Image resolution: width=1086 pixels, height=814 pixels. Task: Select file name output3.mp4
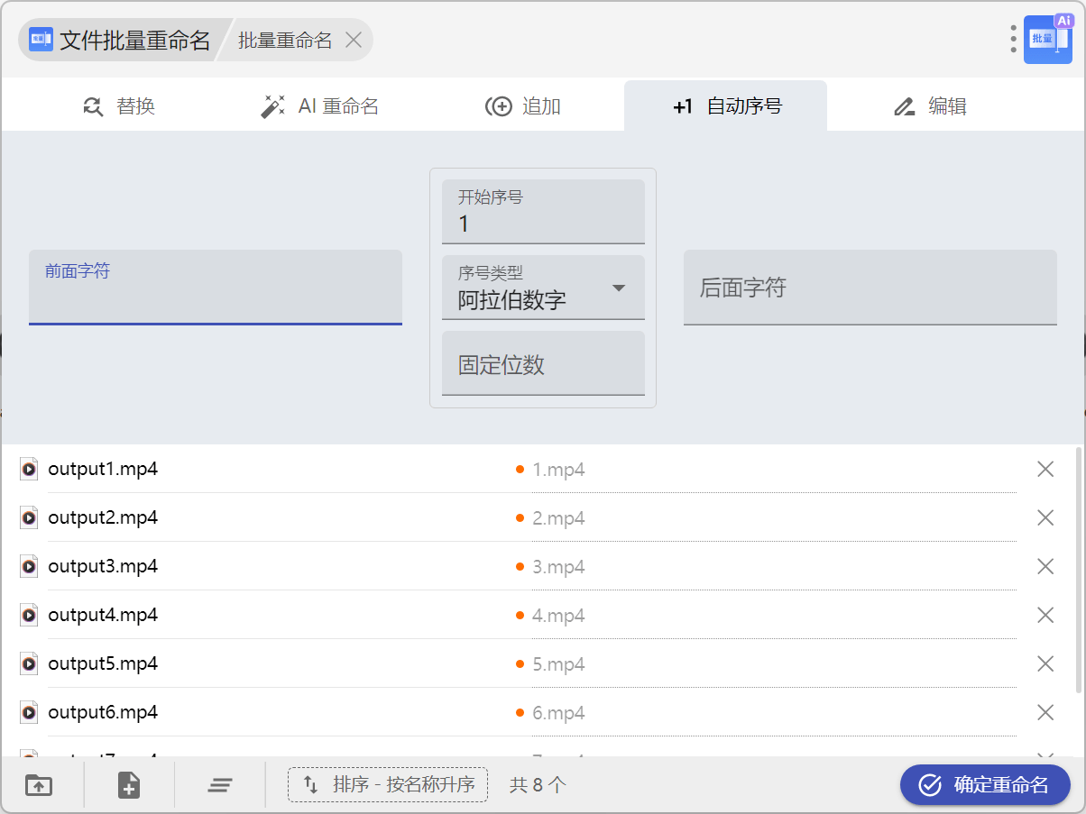(x=103, y=566)
